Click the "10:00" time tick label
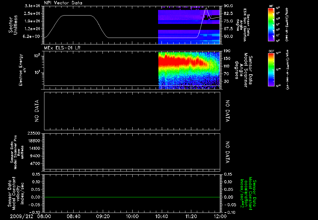Screen dimensions: 318x220 (132, 216)
